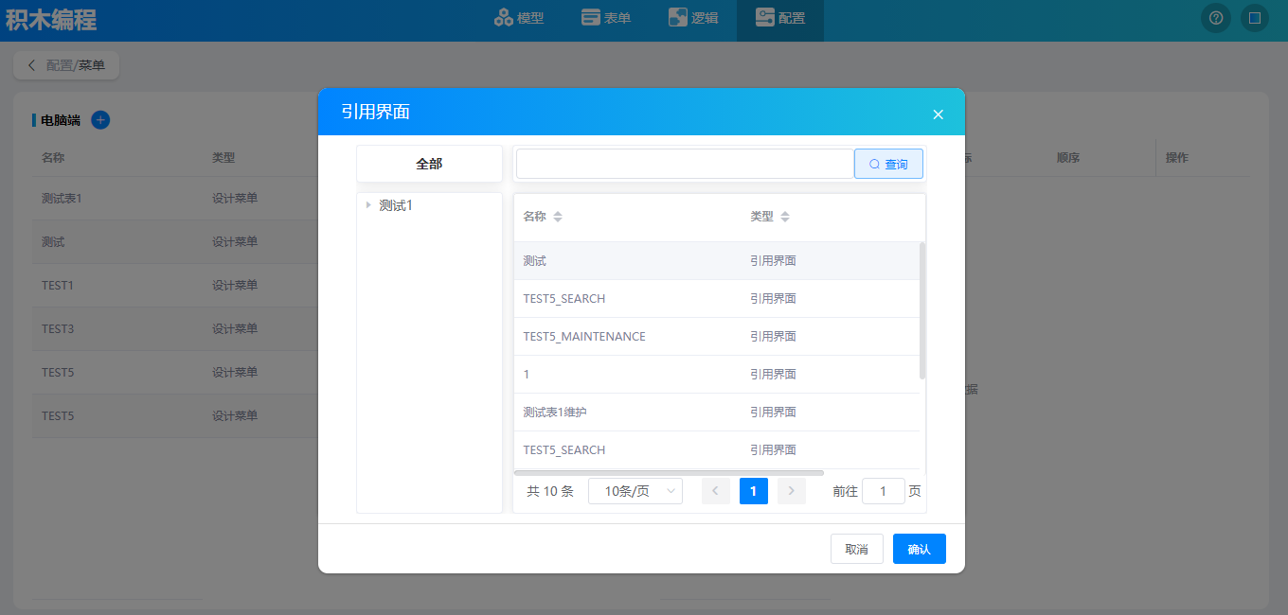The height and width of the screenshot is (615, 1288).
Task: Expand the 测试1 tree node
Action: (x=368, y=204)
